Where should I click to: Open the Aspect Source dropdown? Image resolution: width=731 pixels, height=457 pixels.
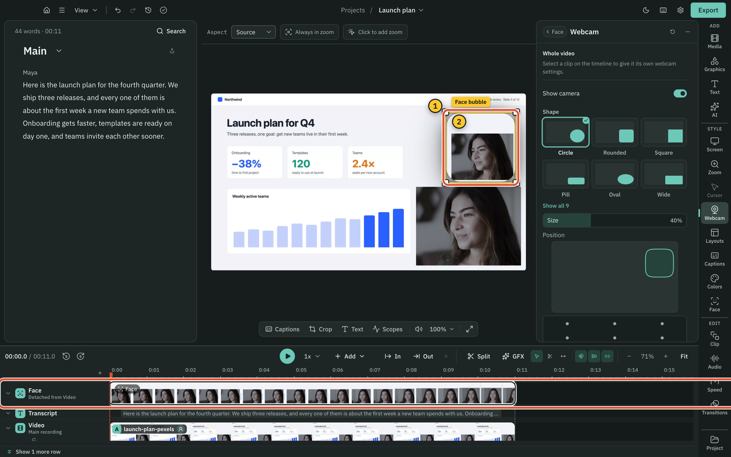click(x=254, y=32)
